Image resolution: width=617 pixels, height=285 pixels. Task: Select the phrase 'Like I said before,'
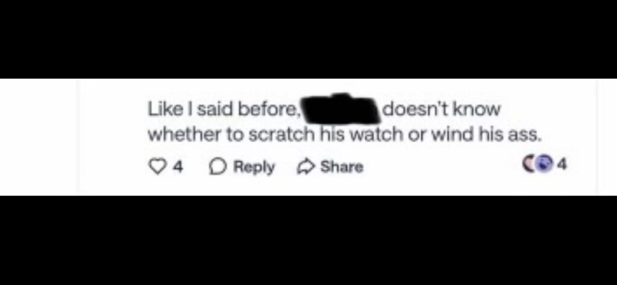coord(224,109)
